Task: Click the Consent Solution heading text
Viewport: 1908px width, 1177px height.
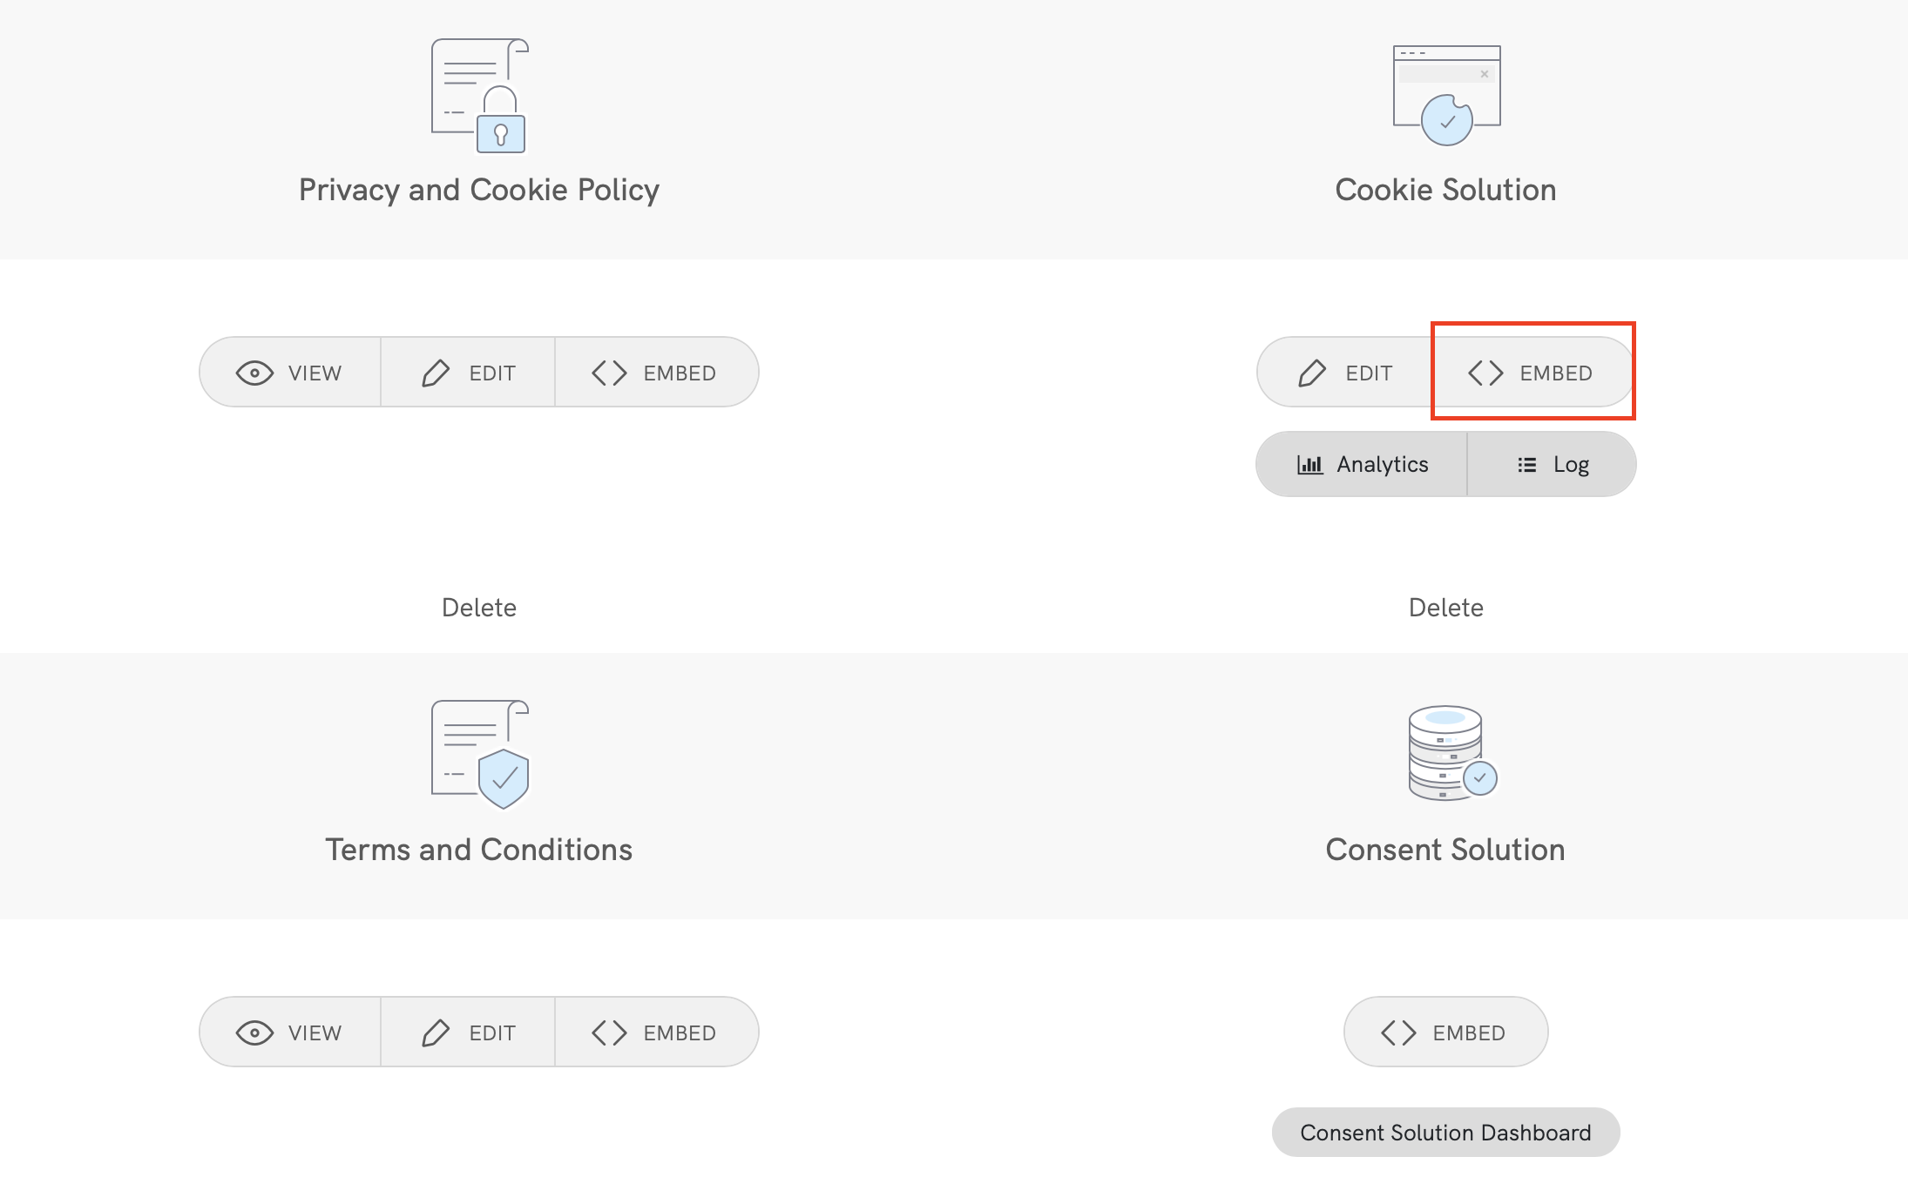Action: (x=1445, y=850)
